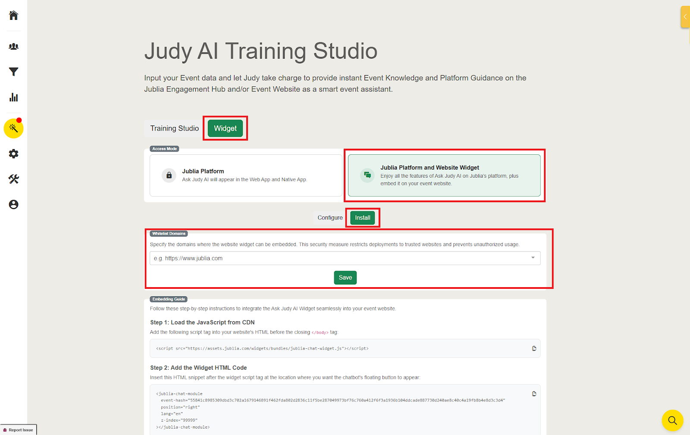Go to the Home icon in sidebar

[x=14, y=16]
